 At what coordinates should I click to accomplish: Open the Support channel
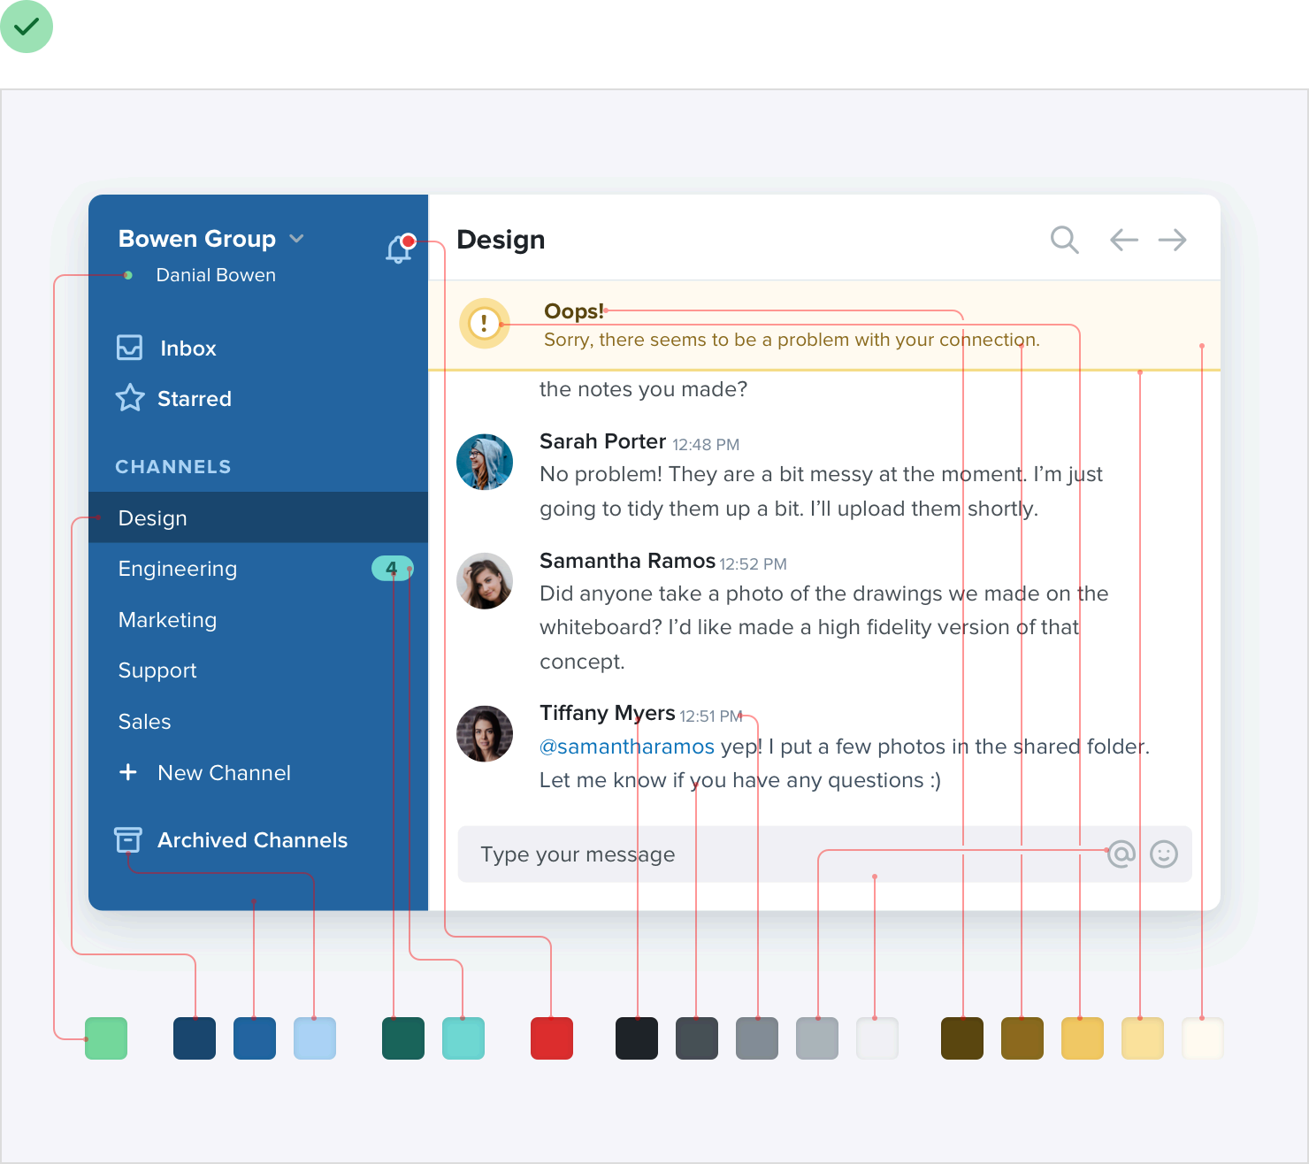(258, 670)
